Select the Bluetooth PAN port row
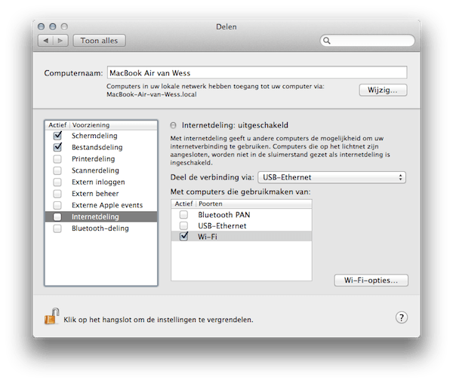 (242, 215)
